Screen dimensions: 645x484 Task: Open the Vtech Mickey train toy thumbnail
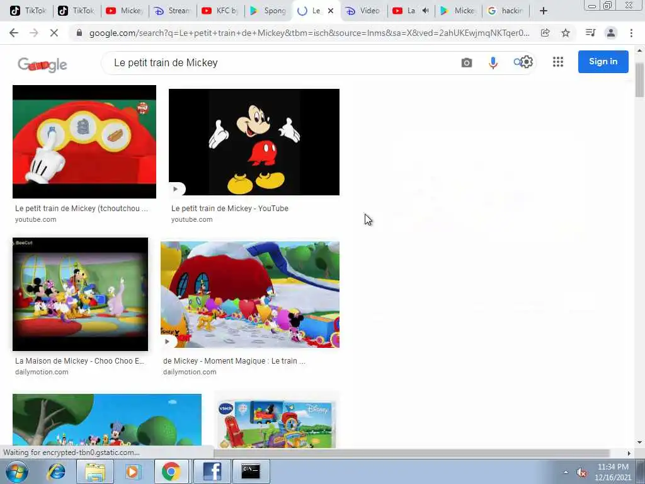277,423
